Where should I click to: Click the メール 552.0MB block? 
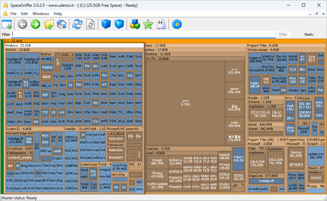click(x=234, y=71)
